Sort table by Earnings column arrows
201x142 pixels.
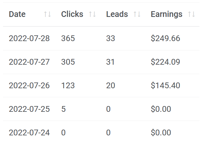point(192,14)
